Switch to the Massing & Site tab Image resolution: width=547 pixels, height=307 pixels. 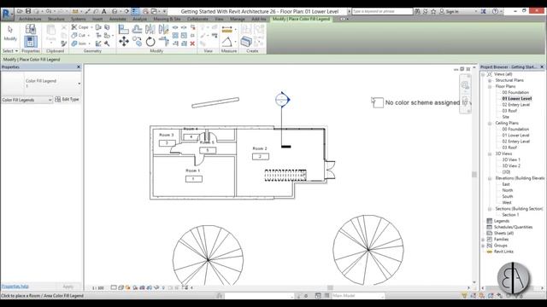point(167,19)
